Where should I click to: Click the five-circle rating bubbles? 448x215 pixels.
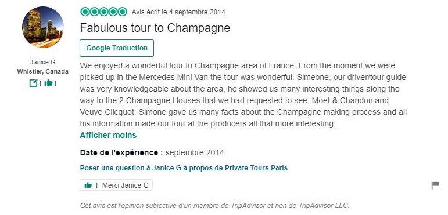coord(103,12)
